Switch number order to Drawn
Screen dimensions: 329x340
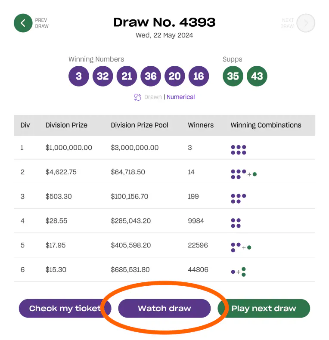[x=153, y=97]
